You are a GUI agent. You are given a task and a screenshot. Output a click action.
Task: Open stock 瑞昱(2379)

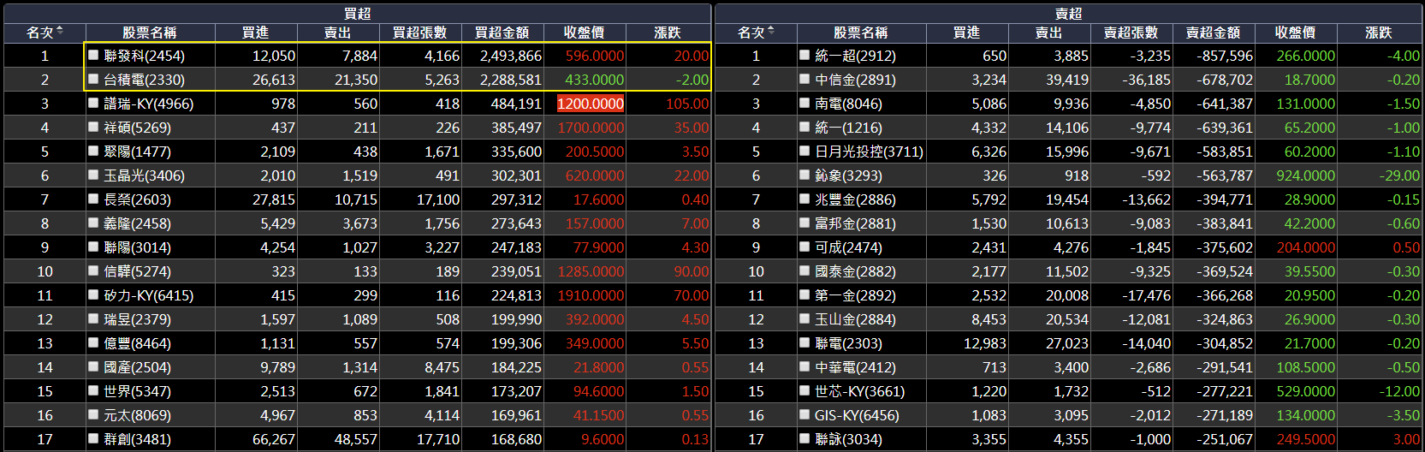point(137,319)
